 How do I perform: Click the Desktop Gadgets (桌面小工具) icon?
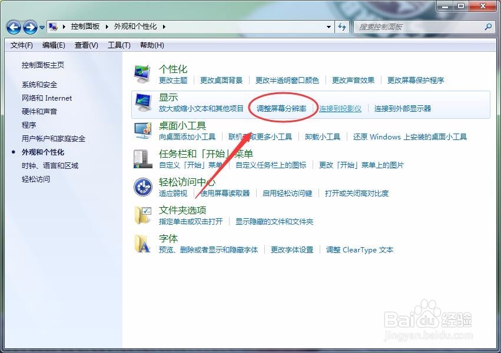pyautogui.click(x=142, y=131)
